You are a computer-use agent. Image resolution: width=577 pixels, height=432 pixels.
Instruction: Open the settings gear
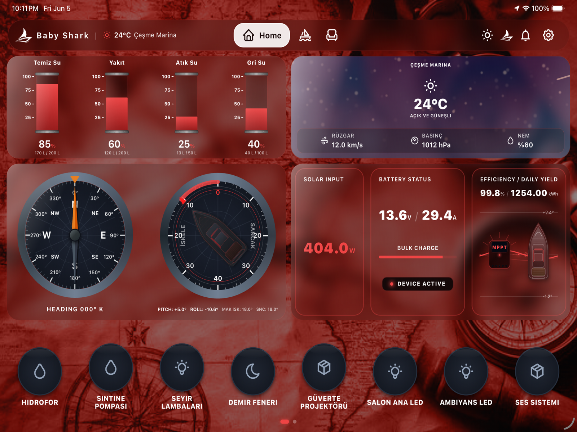point(548,35)
